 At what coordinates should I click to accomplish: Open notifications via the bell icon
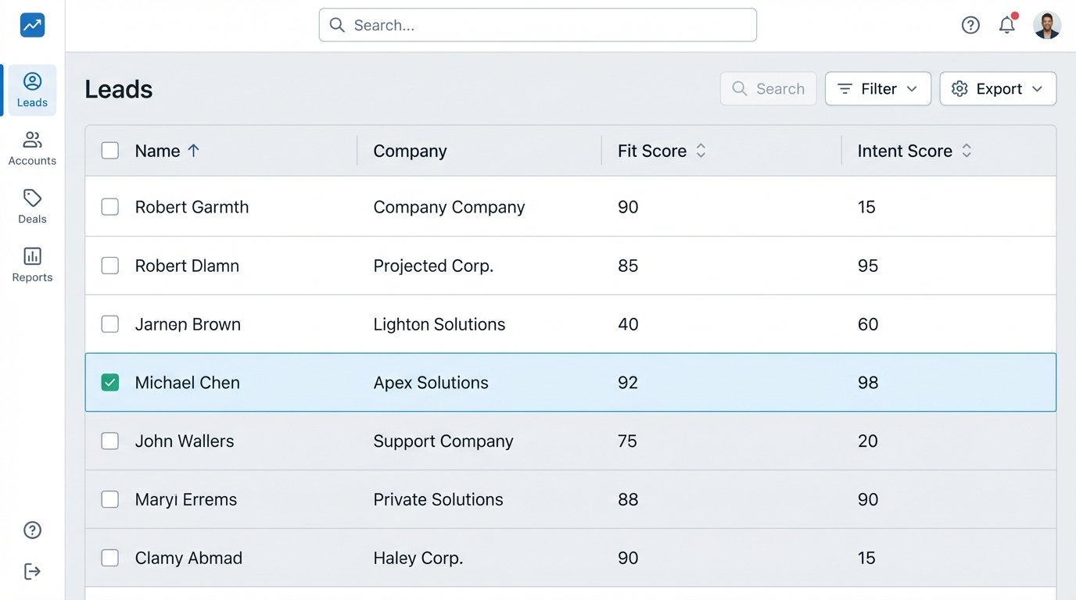1007,25
